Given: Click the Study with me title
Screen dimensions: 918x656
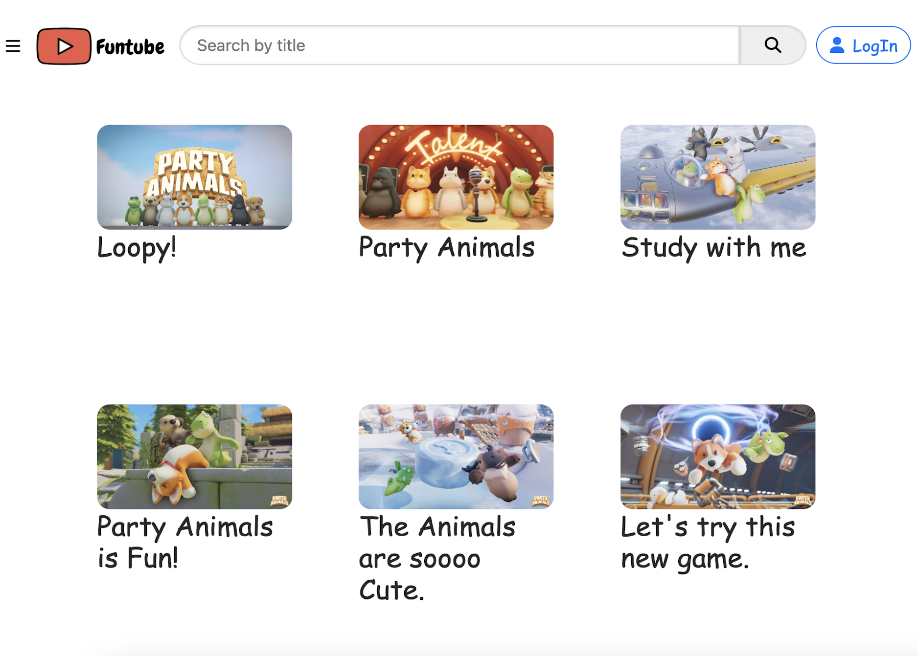Looking at the screenshot, I should click(713, 247).
